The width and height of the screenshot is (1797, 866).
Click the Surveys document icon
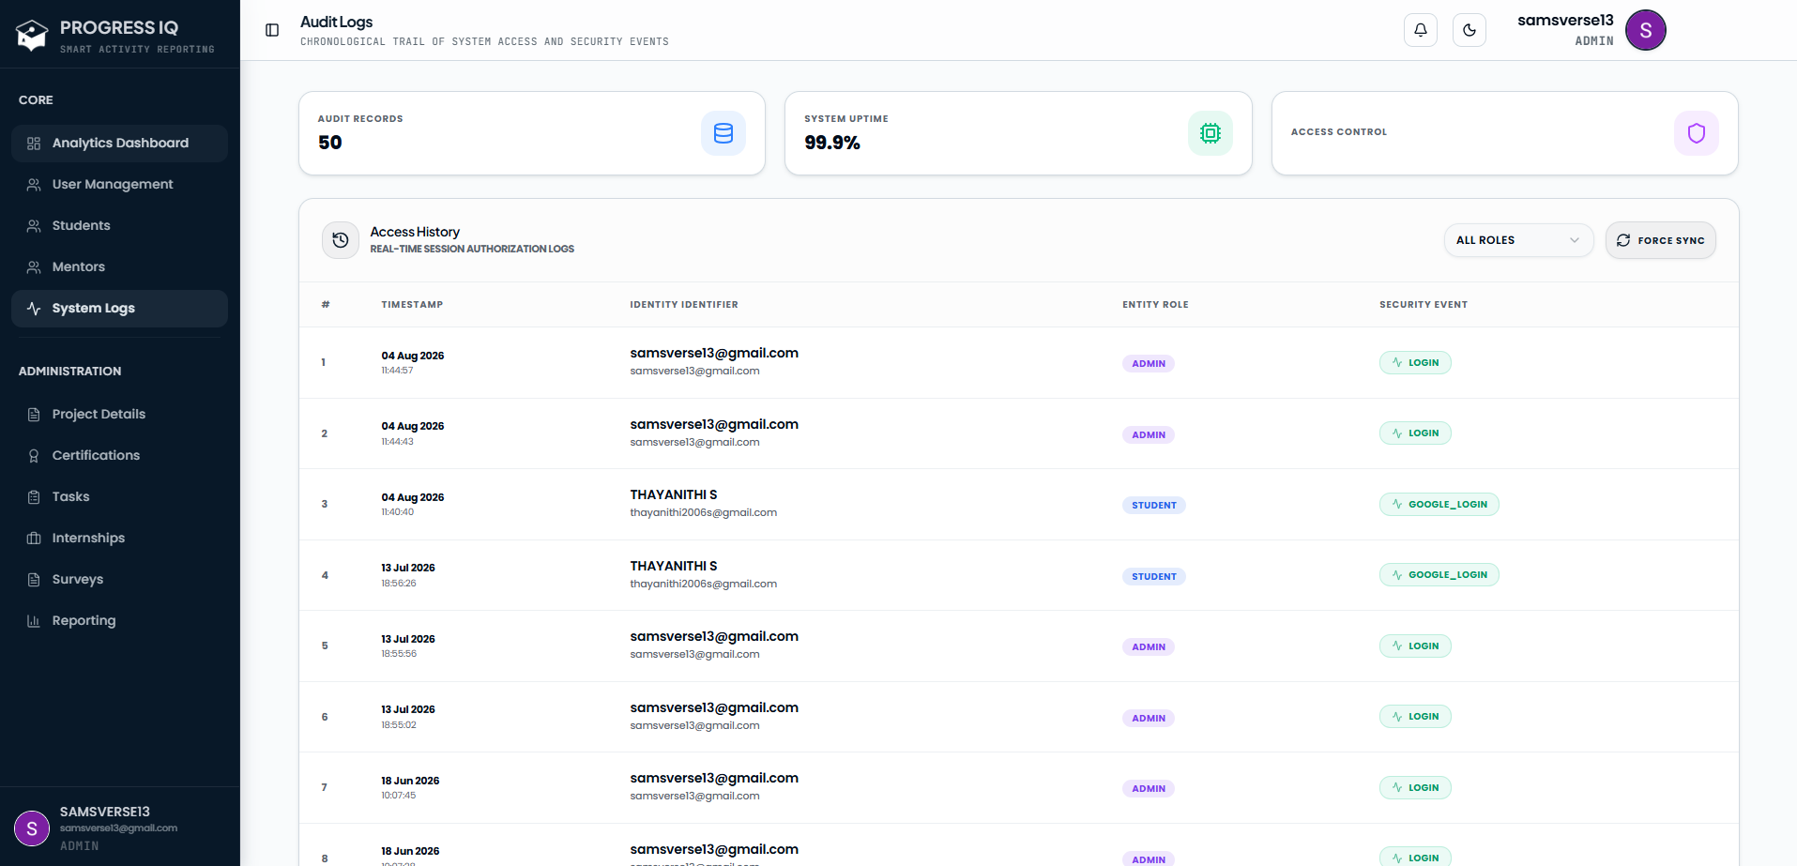tap(34, 580)
